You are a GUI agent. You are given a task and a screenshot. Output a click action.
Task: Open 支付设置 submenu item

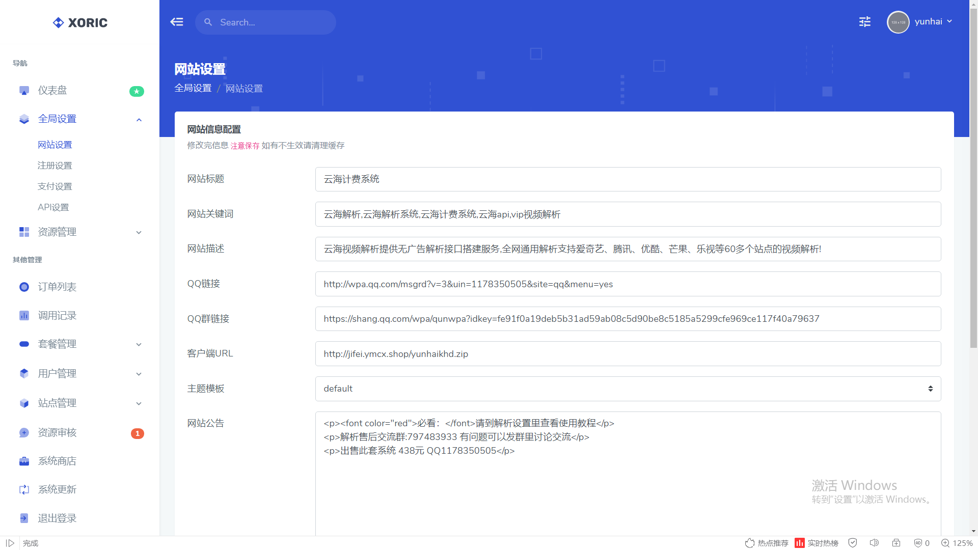[55, 186]
